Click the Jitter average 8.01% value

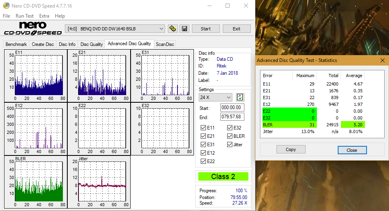pos(355,131)
